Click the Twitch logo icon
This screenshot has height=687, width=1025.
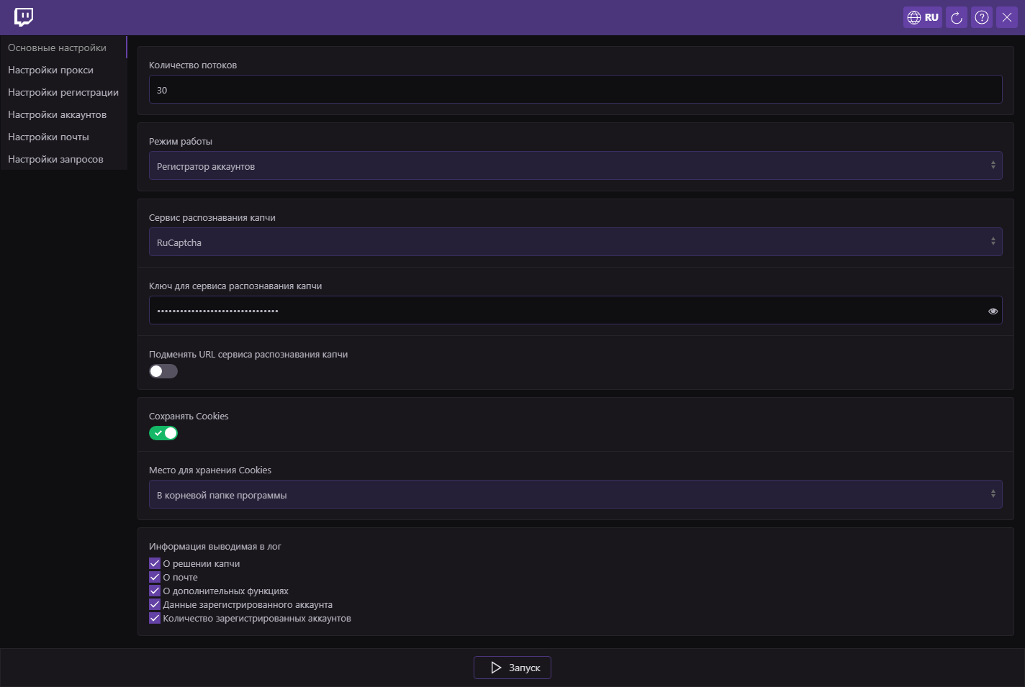pos(24,17)
